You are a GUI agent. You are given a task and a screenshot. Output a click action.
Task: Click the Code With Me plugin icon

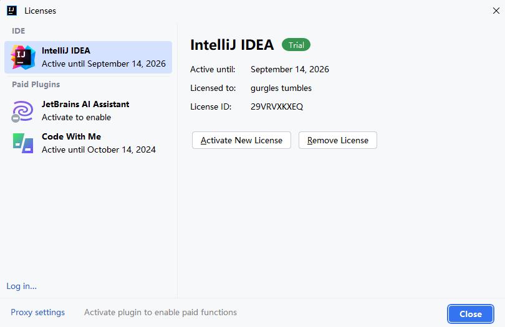(x=23, y=143)
